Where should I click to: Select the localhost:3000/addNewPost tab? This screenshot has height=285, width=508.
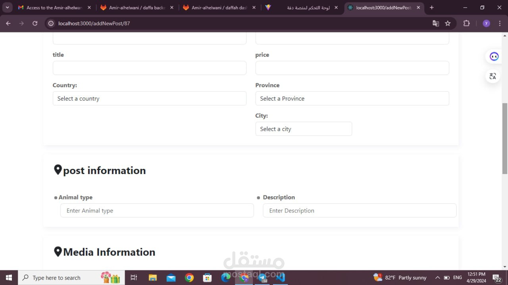click(383, 8)
